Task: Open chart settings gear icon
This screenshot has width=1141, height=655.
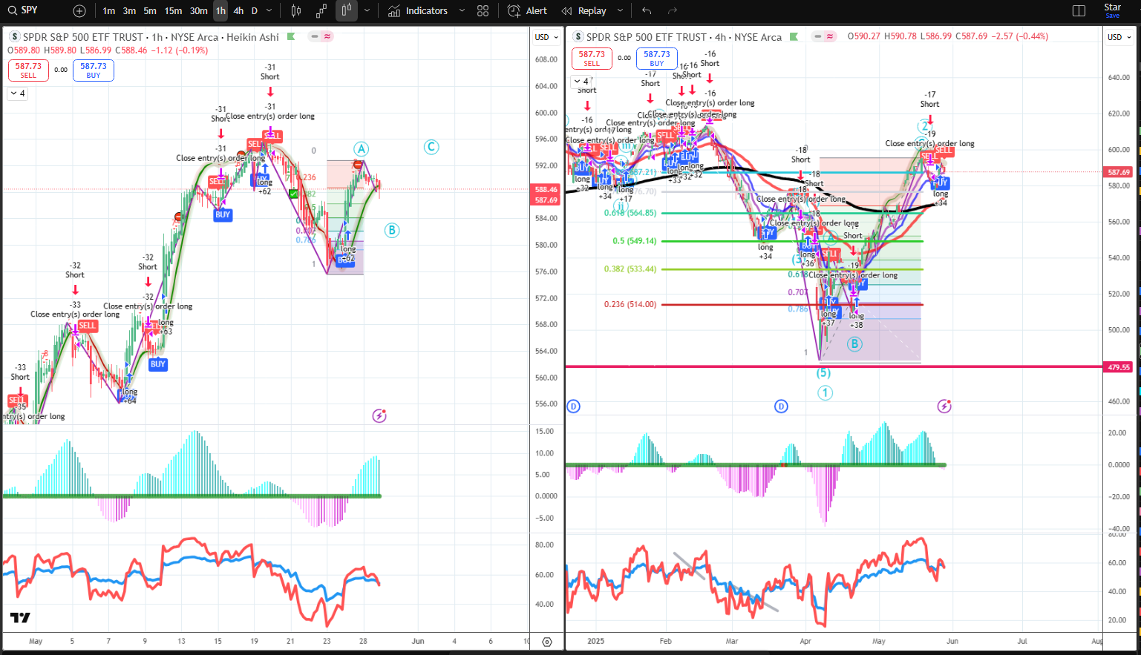Action: coord(547,642)
